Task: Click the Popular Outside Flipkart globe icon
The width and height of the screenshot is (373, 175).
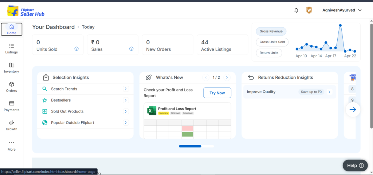Action: click(45, 123)
